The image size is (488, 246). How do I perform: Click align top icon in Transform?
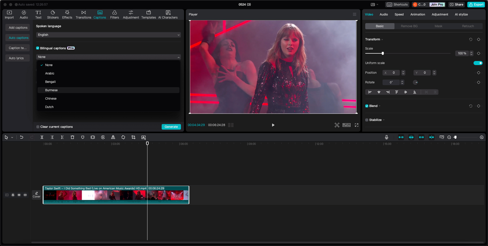click(x=396, y=92)
